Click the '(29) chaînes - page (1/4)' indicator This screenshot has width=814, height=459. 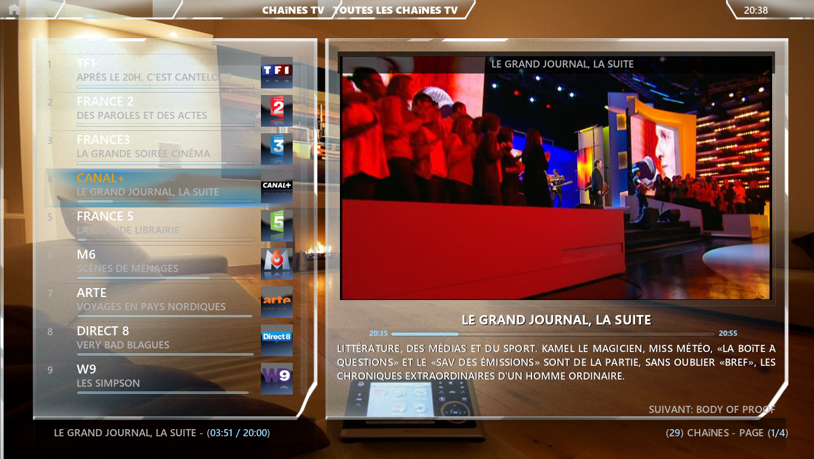[x=727, y=433]
